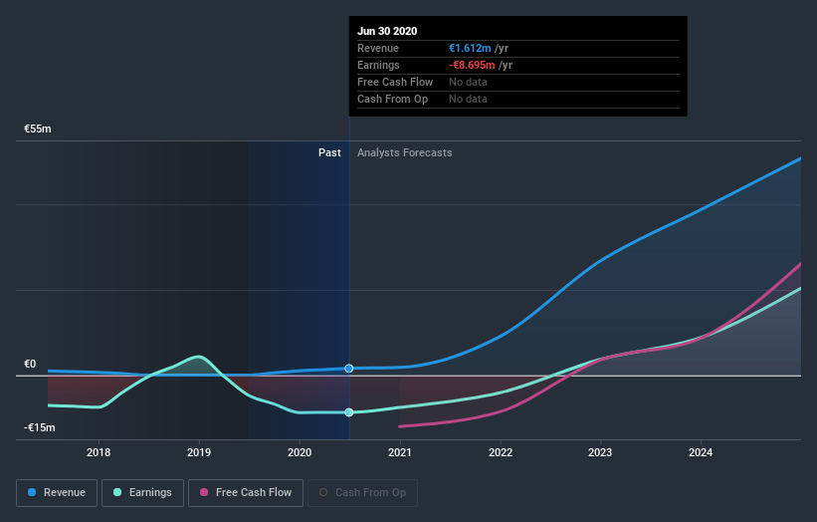Select the Earnings data point at Jun 2020
The image size is (817, 522).
pyautogui.click(x=349, y=412)
